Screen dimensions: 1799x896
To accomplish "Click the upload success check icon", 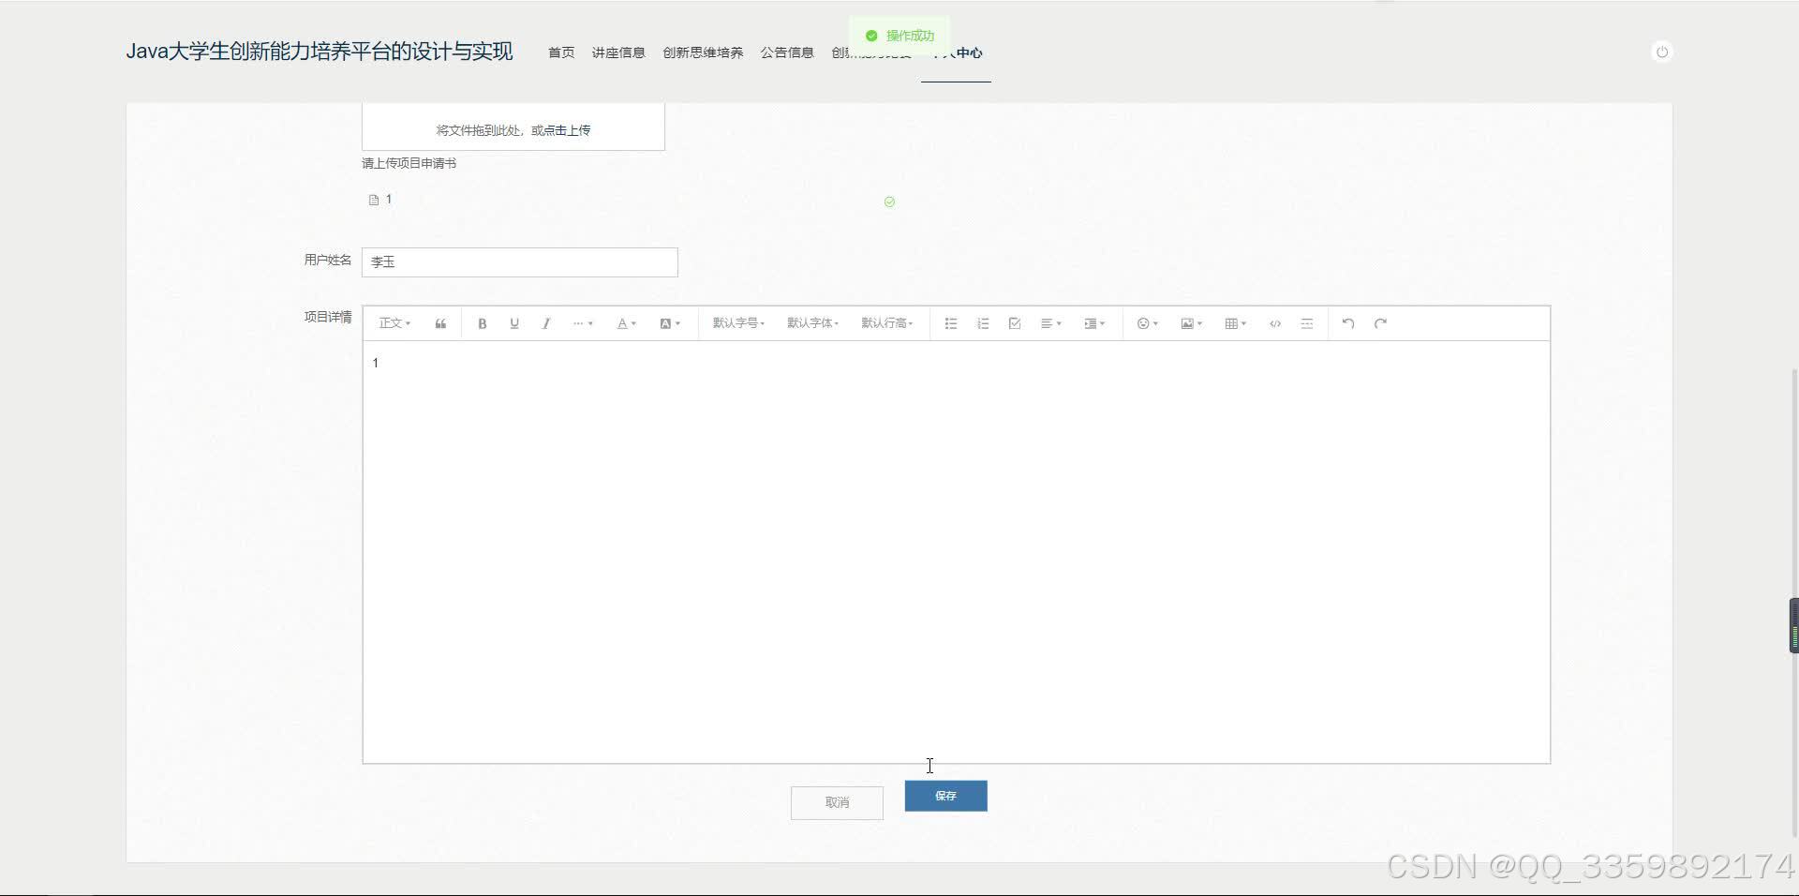I will point(889,202).
